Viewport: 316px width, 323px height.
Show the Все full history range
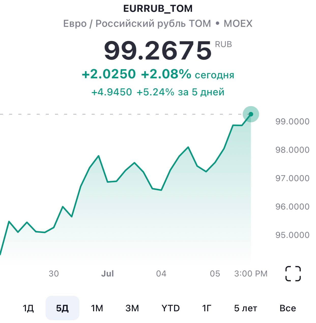[288, 308]
